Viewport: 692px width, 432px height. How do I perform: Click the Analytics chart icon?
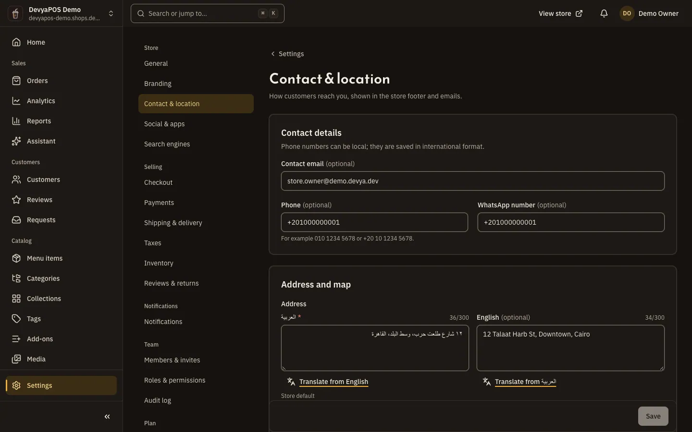(16, 101)
